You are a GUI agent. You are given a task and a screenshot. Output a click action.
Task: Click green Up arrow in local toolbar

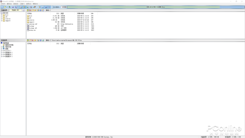(x=28, y=40)
